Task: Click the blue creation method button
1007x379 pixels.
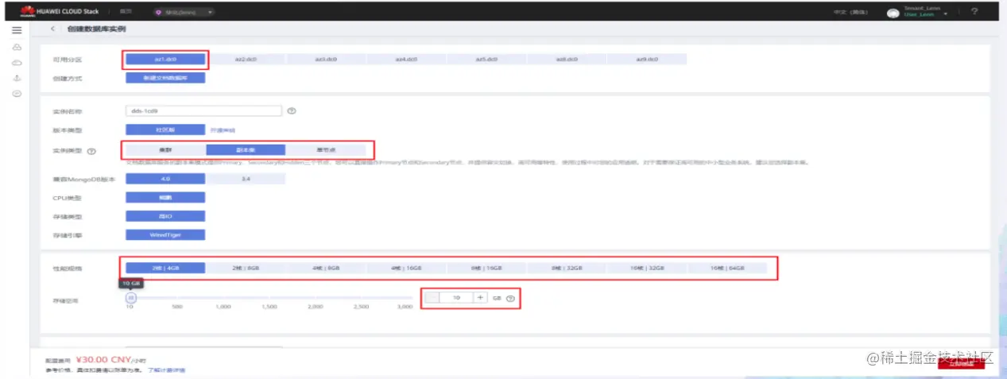Action: 165,79
